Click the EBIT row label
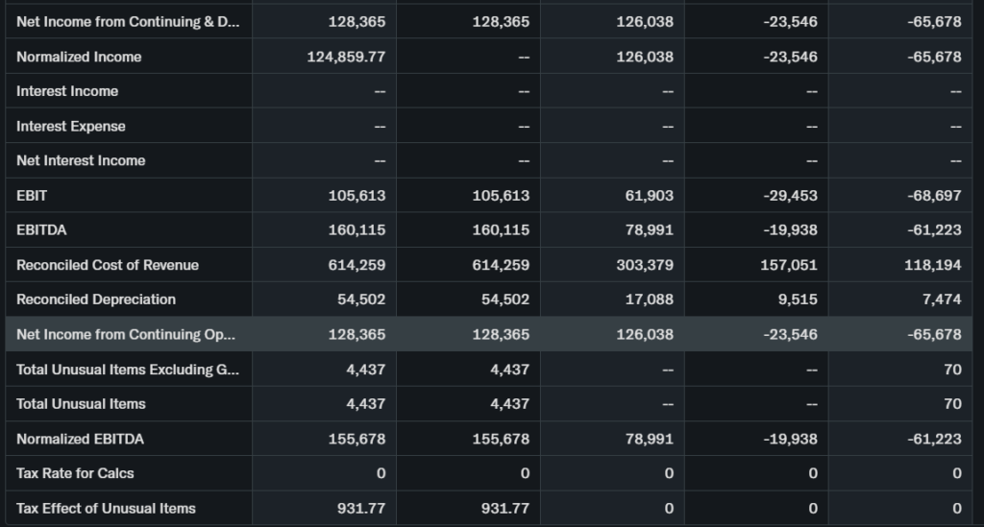The height and width of the screenshot is (527, 984). [32, 195]
